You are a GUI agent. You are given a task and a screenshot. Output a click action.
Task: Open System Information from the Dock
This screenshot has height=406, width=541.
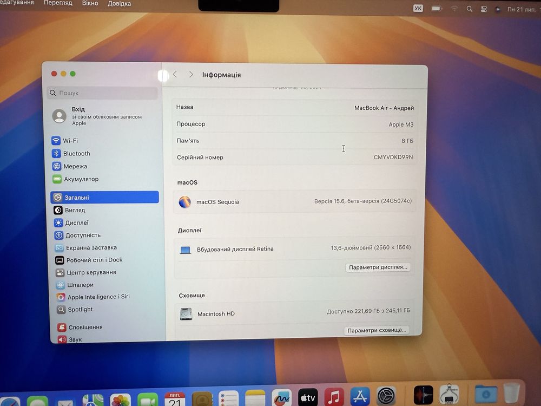[x=449, y=395]
